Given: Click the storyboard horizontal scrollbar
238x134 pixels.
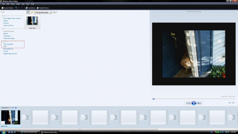Looking at the screenshot, I should [80, 129].
